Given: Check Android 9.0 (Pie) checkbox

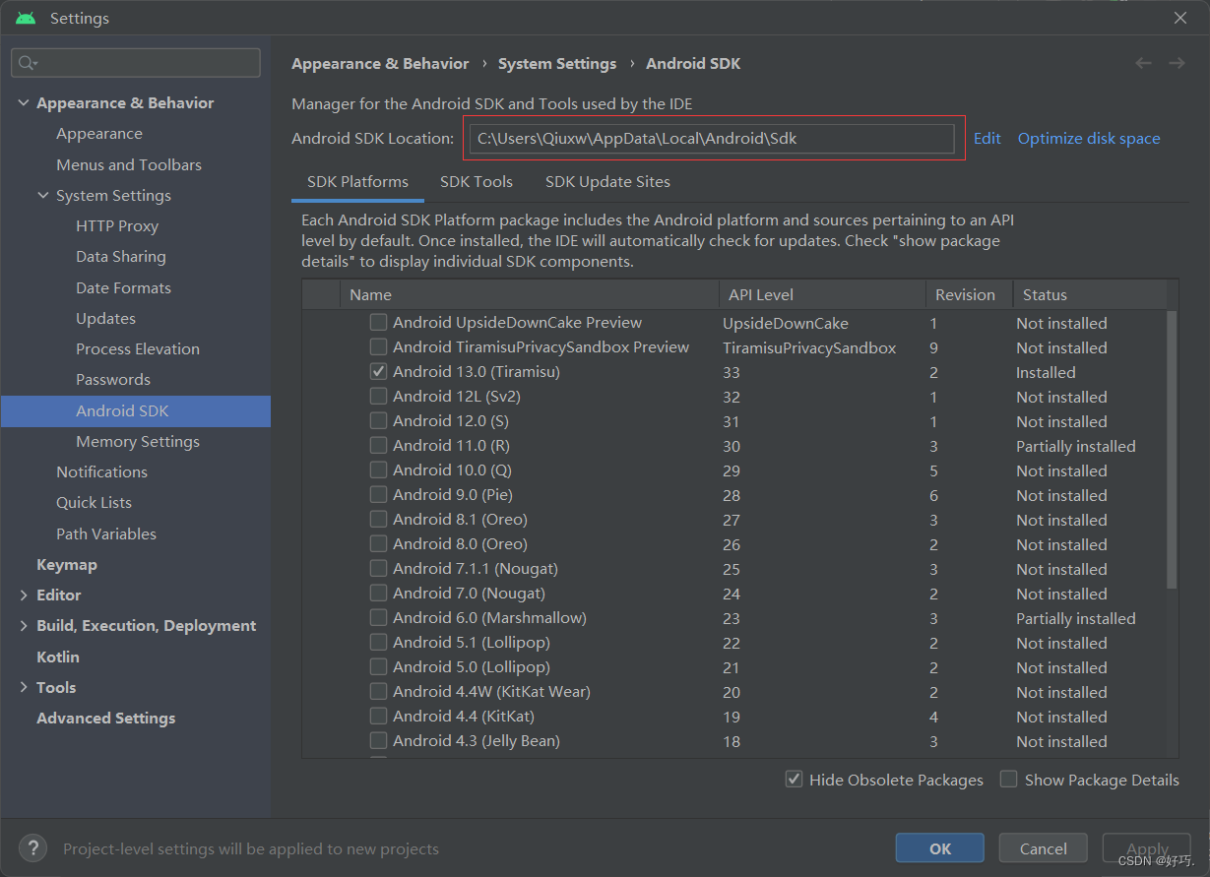Looking at the screenshot, I should [x=378, y=494].
